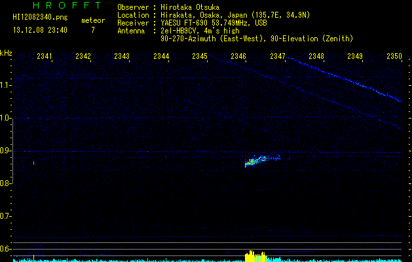Image resolution: width=412 pixels, height=262 pixels.
Task: Click the Location line Hirakata, Osaka, Japan
Action: (214, 15)
